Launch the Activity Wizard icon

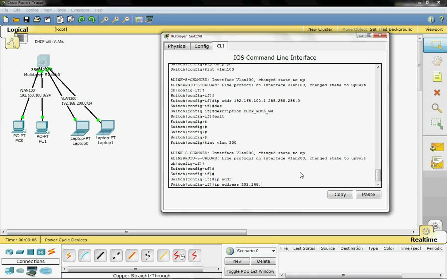(47, 19)
